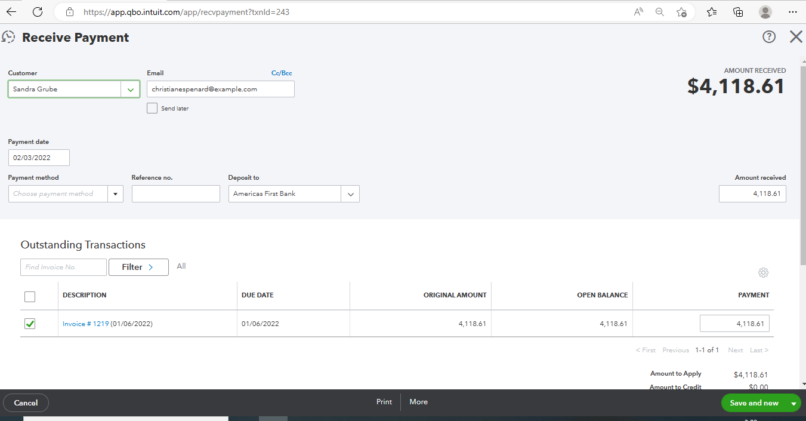This screenshot has width=806, height=421.
Task: Click the Amount received field
Action: [x=752, y=193]
